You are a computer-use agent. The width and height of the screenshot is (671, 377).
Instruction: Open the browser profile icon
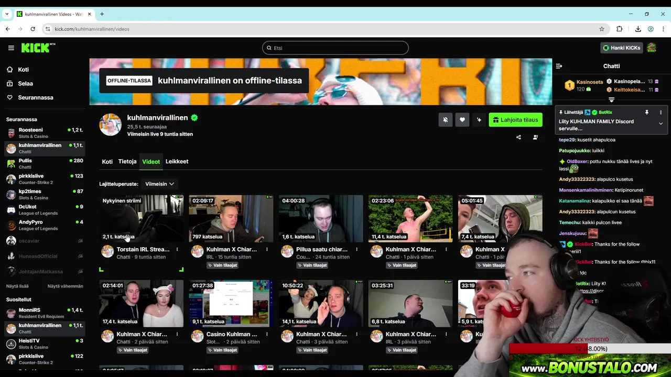[x=651, y=29]
